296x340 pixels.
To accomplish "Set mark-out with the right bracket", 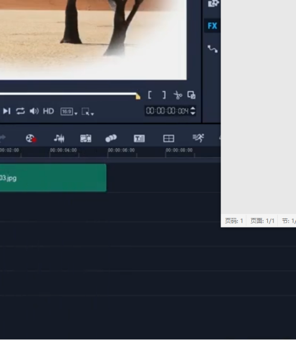I will pos(164,95).
